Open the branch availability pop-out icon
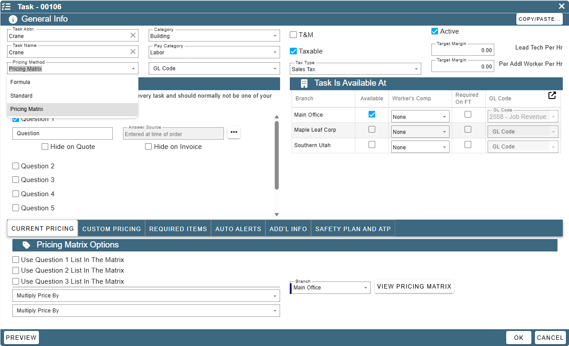This screenshot has height=346, width=569. (552, 95)
